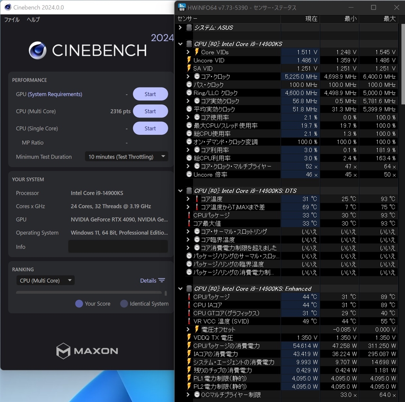Open the ファイル menu

(x=12, y=20)
